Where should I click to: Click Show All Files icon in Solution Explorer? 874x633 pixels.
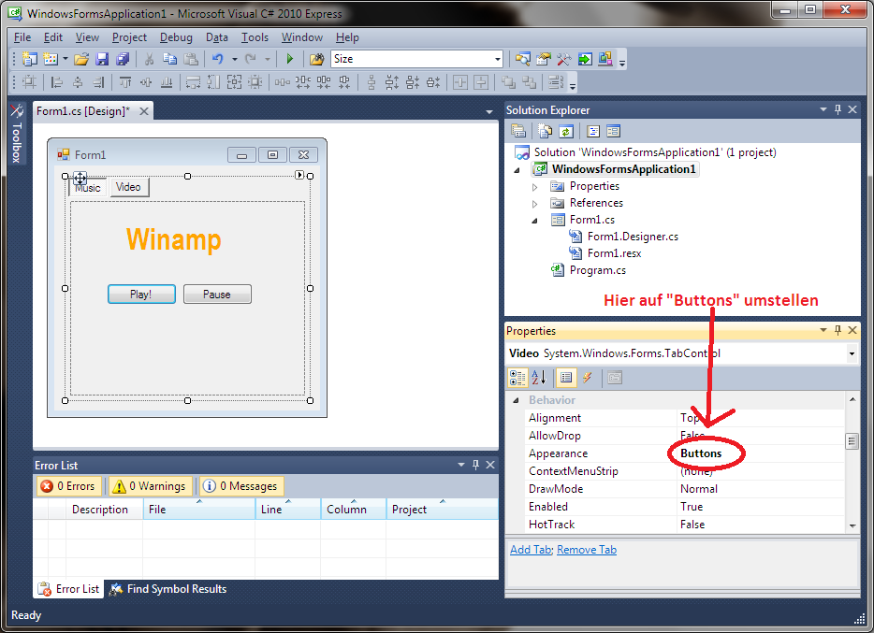546,132
